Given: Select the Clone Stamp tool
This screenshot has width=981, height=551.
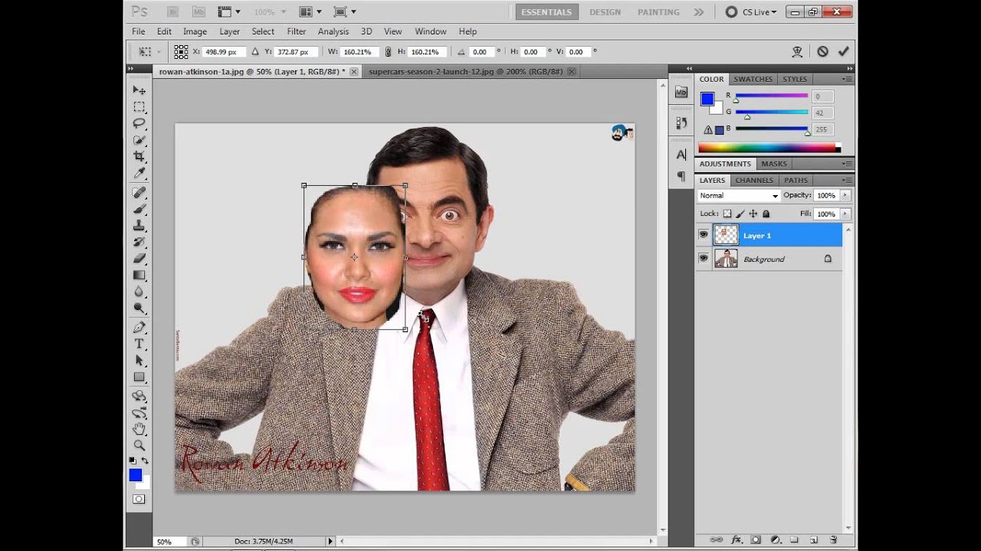Looking at the screenshot, I should click(139, 225).
